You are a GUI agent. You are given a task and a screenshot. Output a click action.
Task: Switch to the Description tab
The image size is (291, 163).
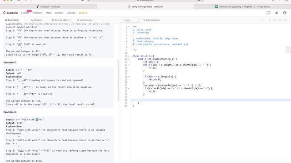pos(12,20)
